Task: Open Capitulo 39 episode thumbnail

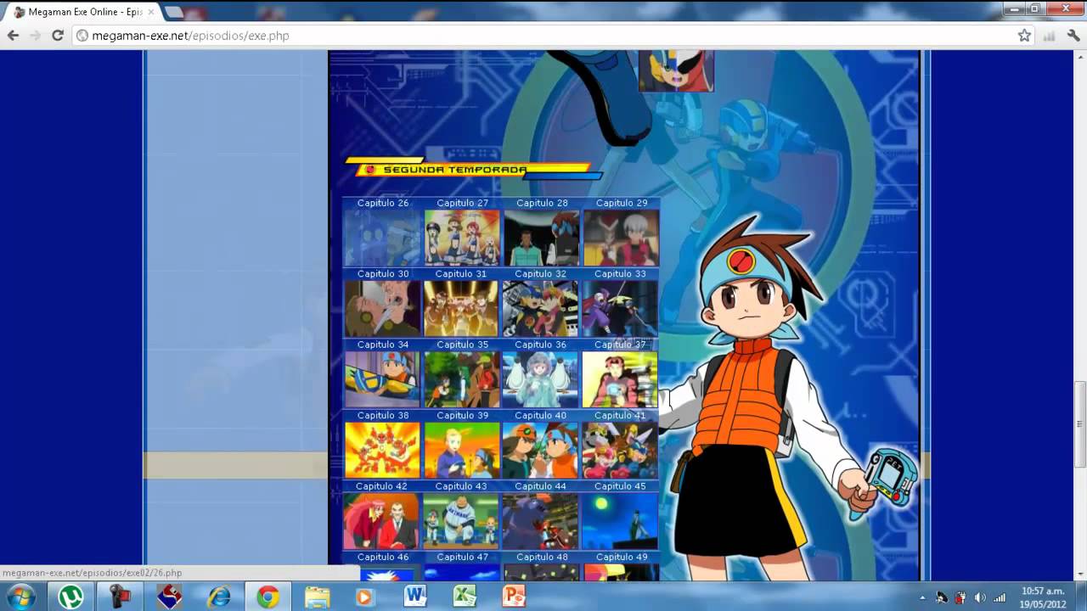Action: [462, 451]
